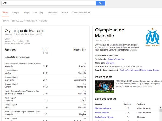Click the results count text

click(x=25, y=21)
